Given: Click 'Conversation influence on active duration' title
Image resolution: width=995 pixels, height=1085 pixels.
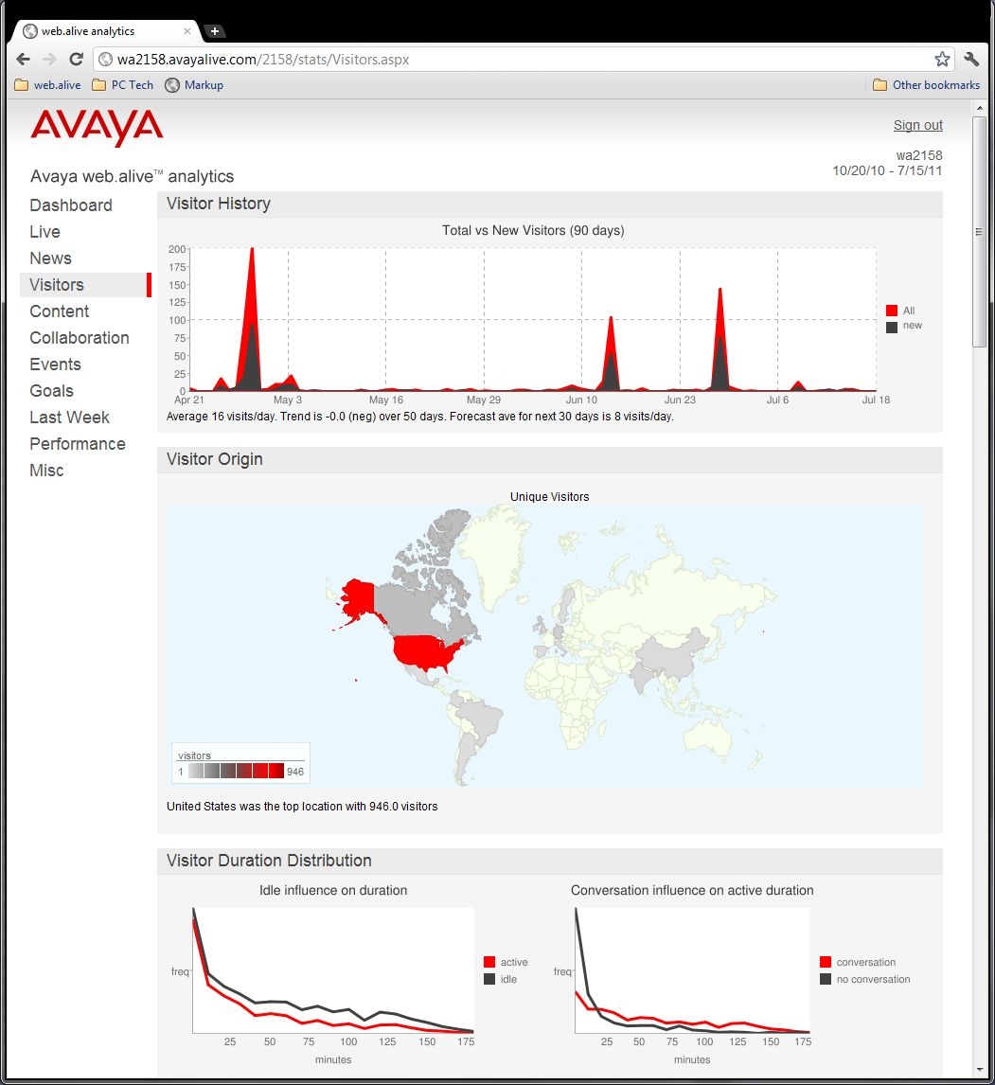Looking at the screenshot, I should (x=692, y=891).
